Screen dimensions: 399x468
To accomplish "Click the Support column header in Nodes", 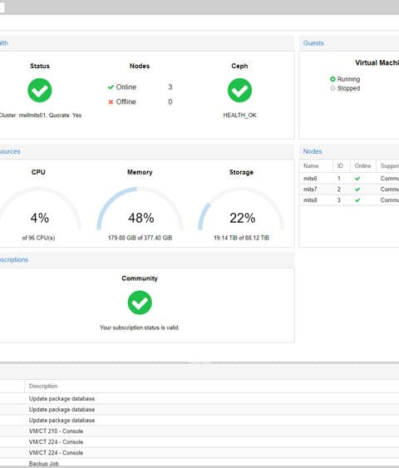I will (387, 166).
